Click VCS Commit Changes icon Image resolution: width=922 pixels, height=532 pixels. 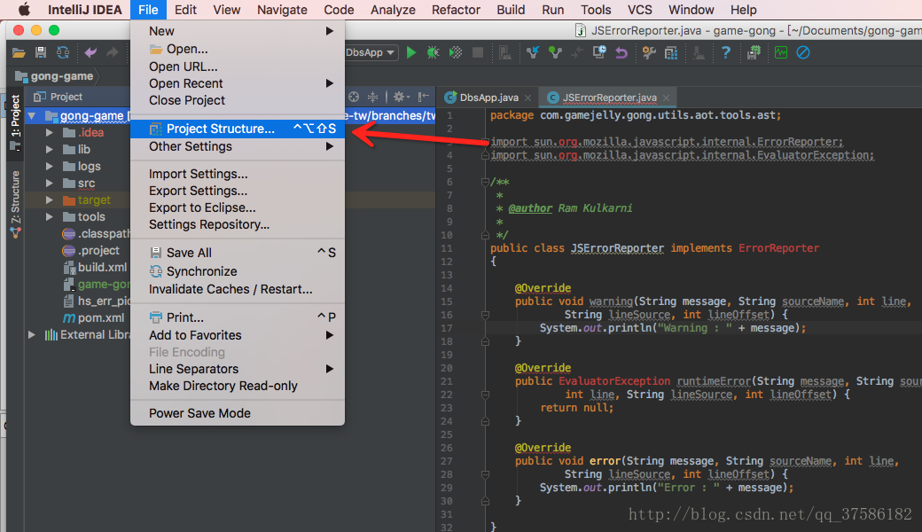[x=555, y=53]
